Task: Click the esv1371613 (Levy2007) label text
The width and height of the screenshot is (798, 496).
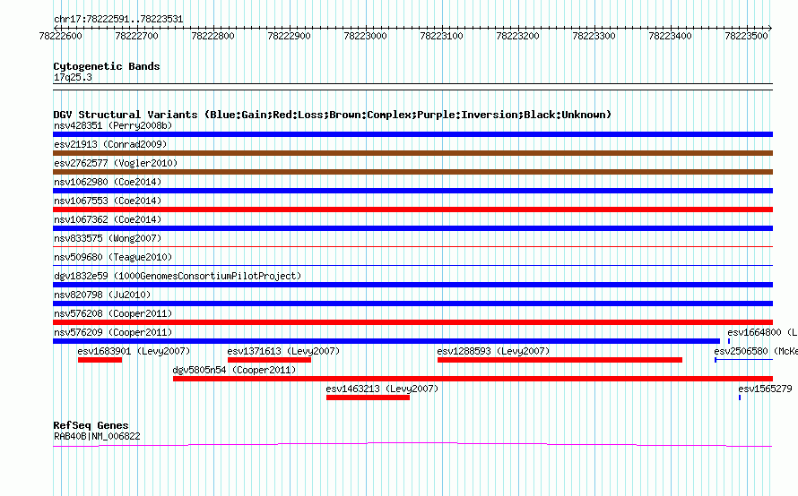Action: [283, 351]
